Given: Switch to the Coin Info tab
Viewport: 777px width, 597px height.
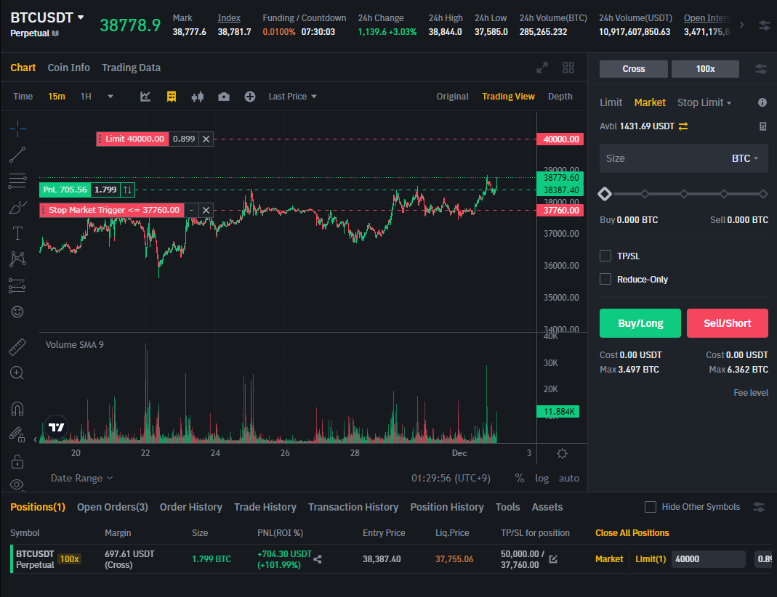Looking at the screenshot, I should point(69,68).
